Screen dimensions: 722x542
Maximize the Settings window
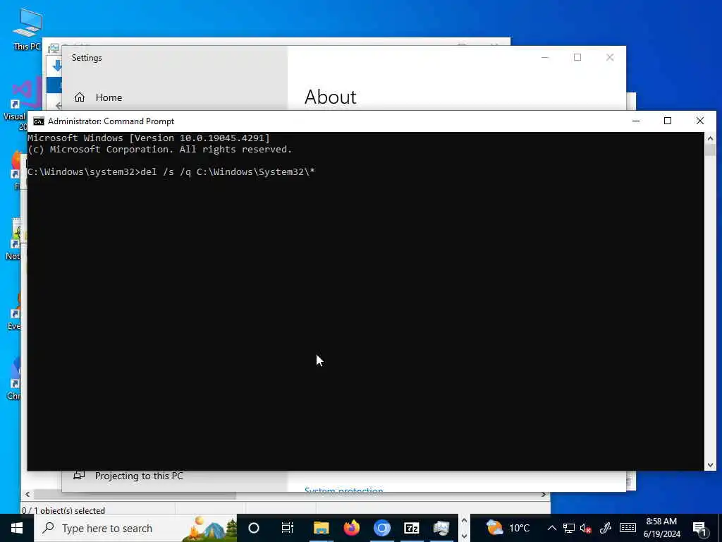pos(577,57)
